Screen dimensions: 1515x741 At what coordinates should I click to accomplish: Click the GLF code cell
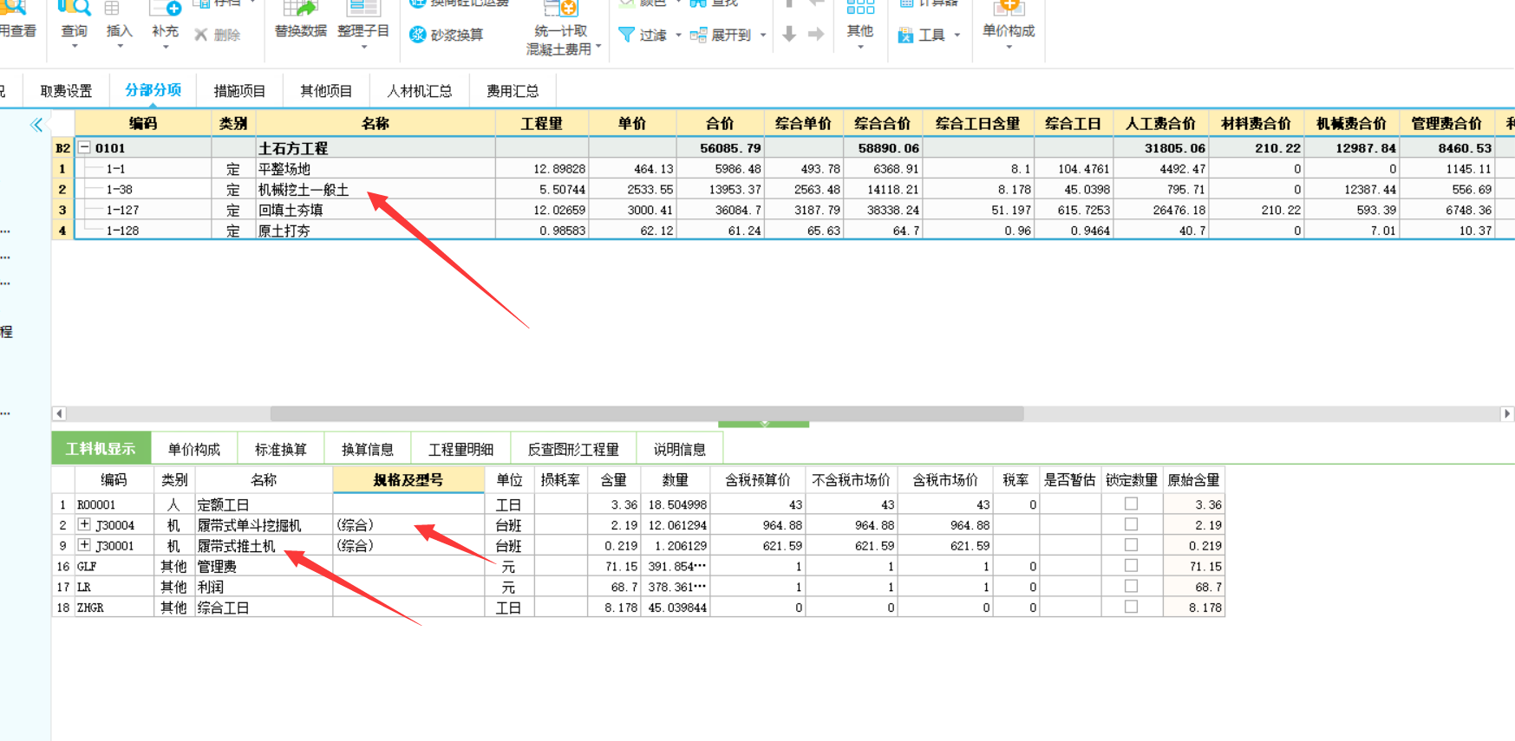point(114,567)
